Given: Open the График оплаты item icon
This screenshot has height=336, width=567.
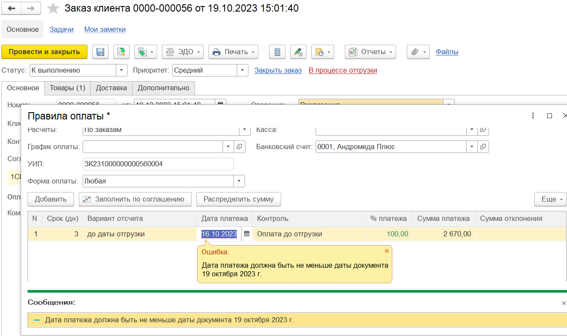Looking at the screenshot, I should [x=240, y=147].
